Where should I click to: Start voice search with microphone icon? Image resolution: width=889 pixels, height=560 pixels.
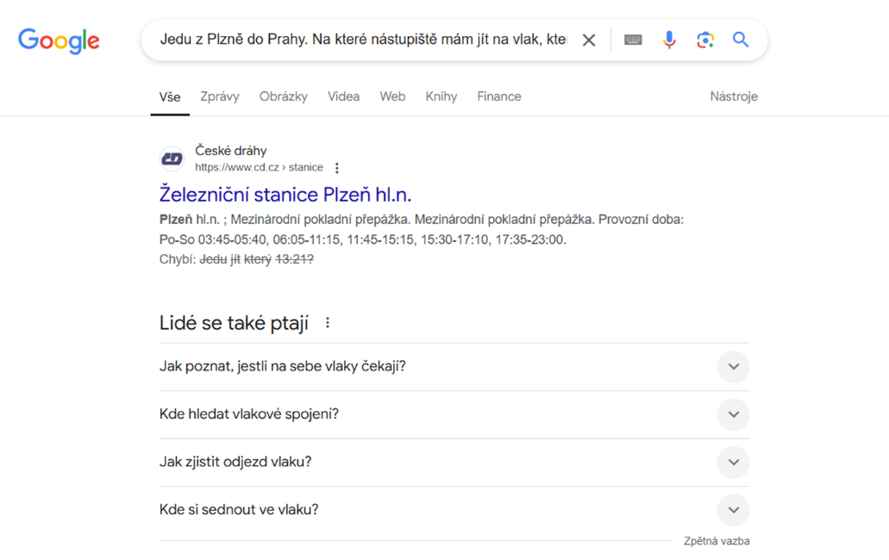(x=669, y=40)
